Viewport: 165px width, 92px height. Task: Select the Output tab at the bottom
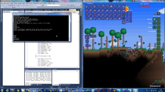coord(28,85)
